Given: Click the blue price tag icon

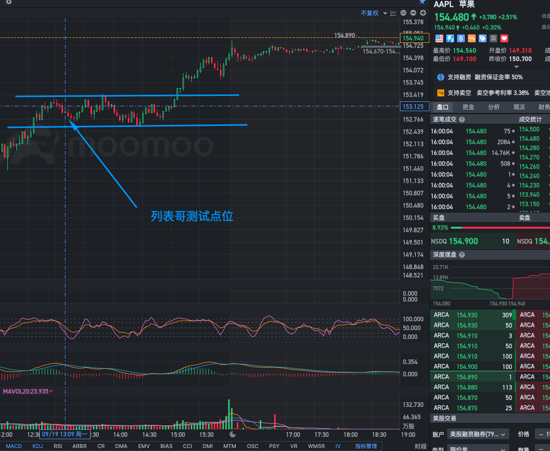Looking at the screenshot, I should pos(483,38).
